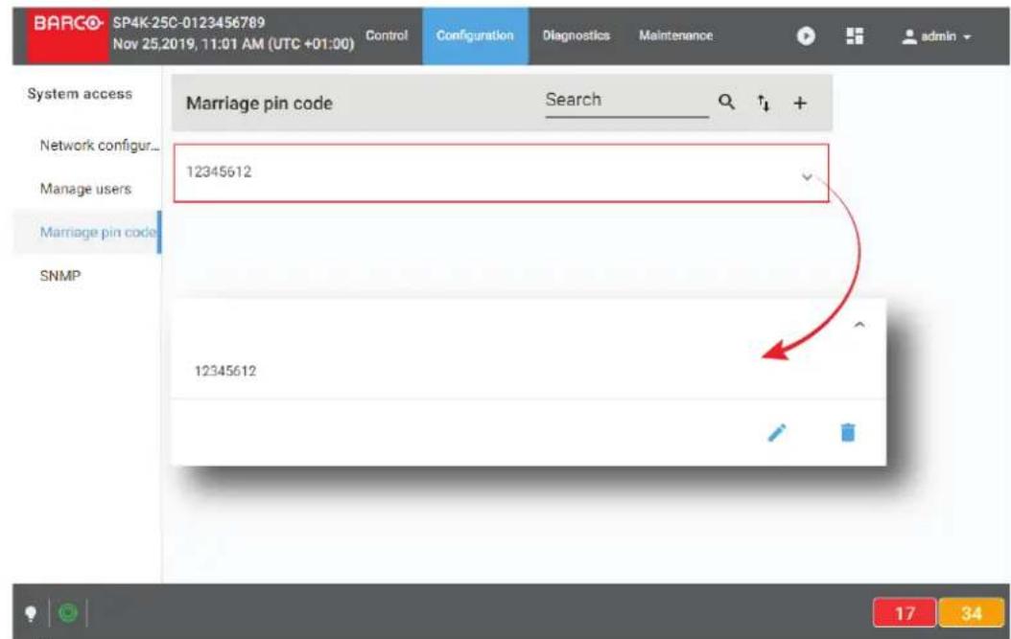1011x639 pixels.
Task: Go to the Maintenance tab
Action: 675,35
